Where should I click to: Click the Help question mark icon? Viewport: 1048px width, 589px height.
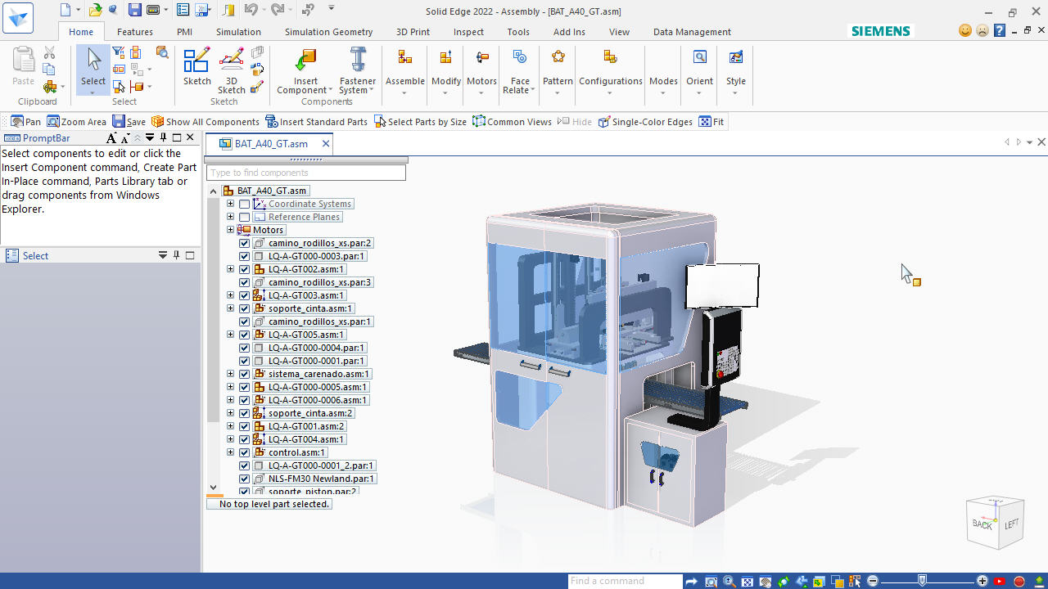coord(999,31)
